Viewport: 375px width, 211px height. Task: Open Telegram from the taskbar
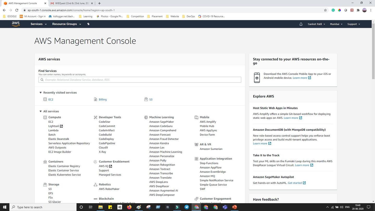pyautogui.click(x=187, y=207)
